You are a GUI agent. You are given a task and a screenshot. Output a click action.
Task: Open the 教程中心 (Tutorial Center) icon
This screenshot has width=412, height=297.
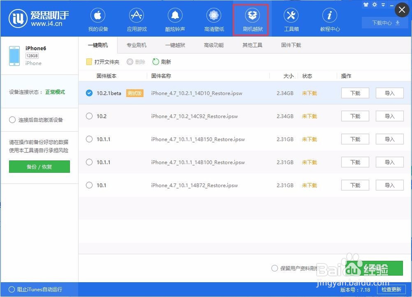tap(329, 19)
